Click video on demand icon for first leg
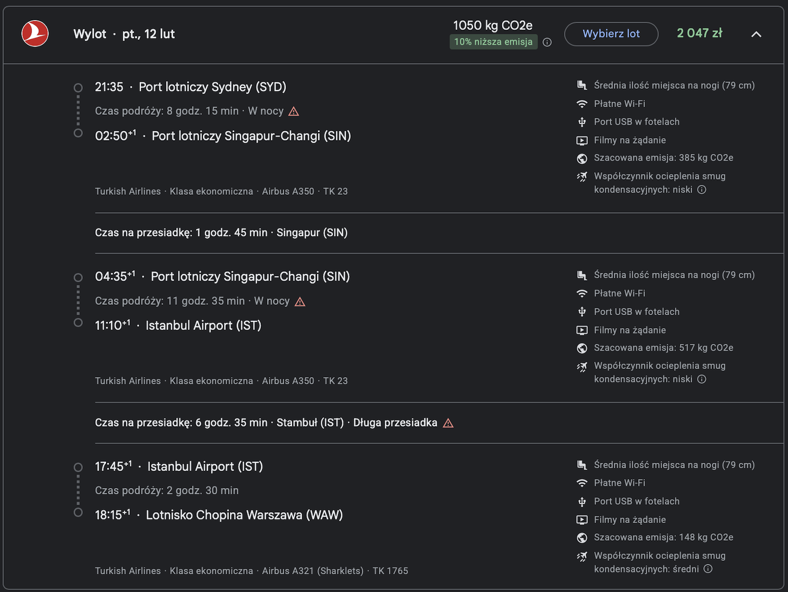This screenshot has width=788, height=592. [x=582, y=141]
